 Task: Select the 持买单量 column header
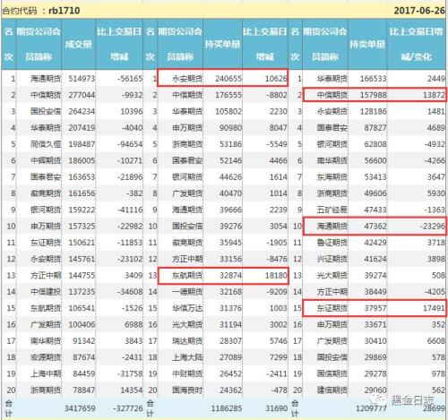coord(222,45)
